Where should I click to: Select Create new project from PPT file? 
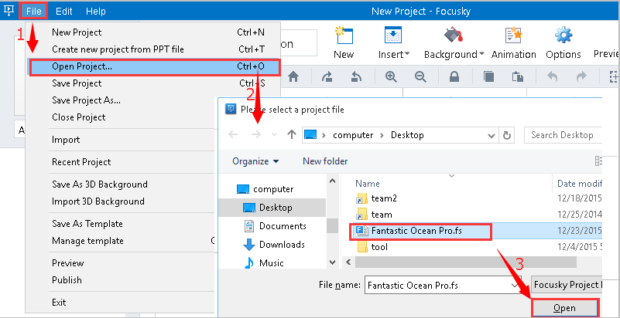click(x=154, y=49)
